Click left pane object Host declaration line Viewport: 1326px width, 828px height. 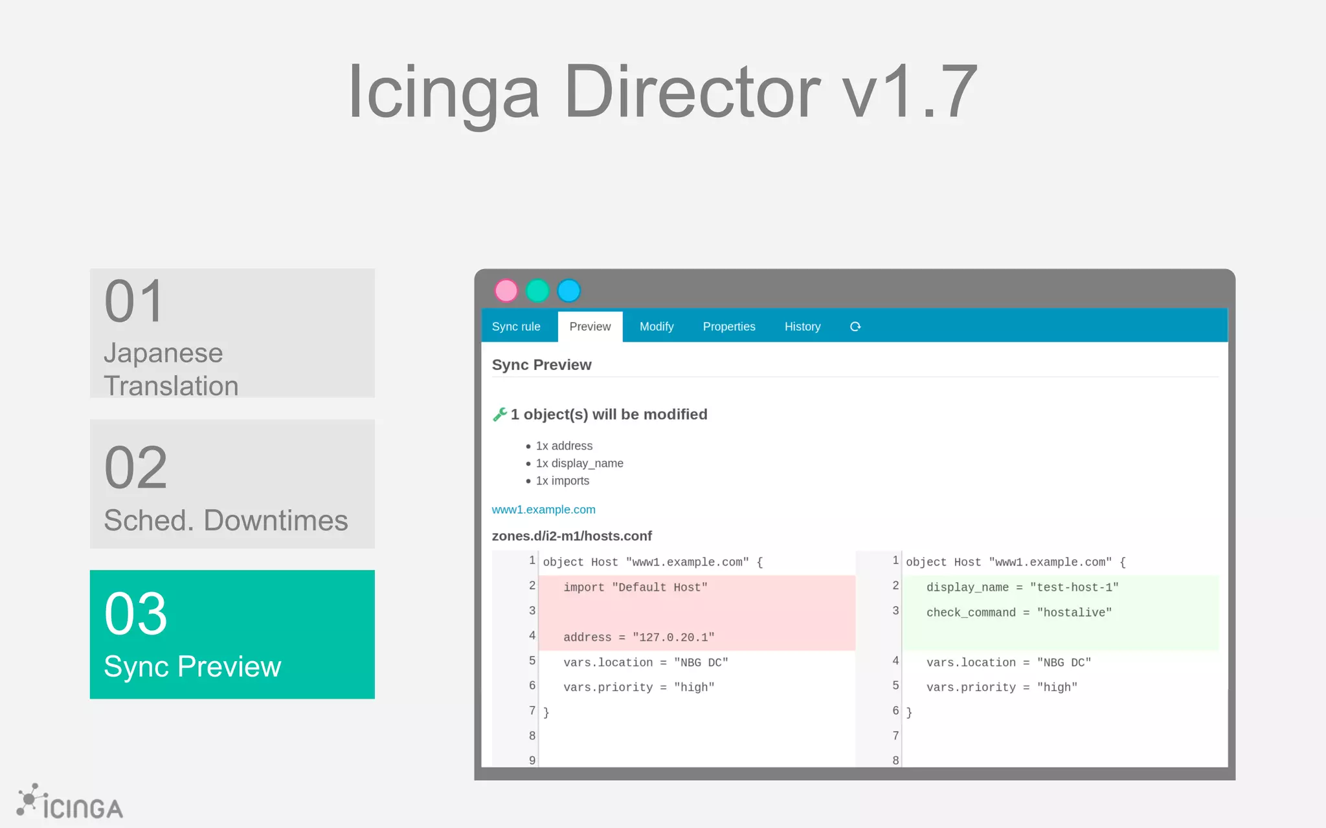[x=653, y=562]
